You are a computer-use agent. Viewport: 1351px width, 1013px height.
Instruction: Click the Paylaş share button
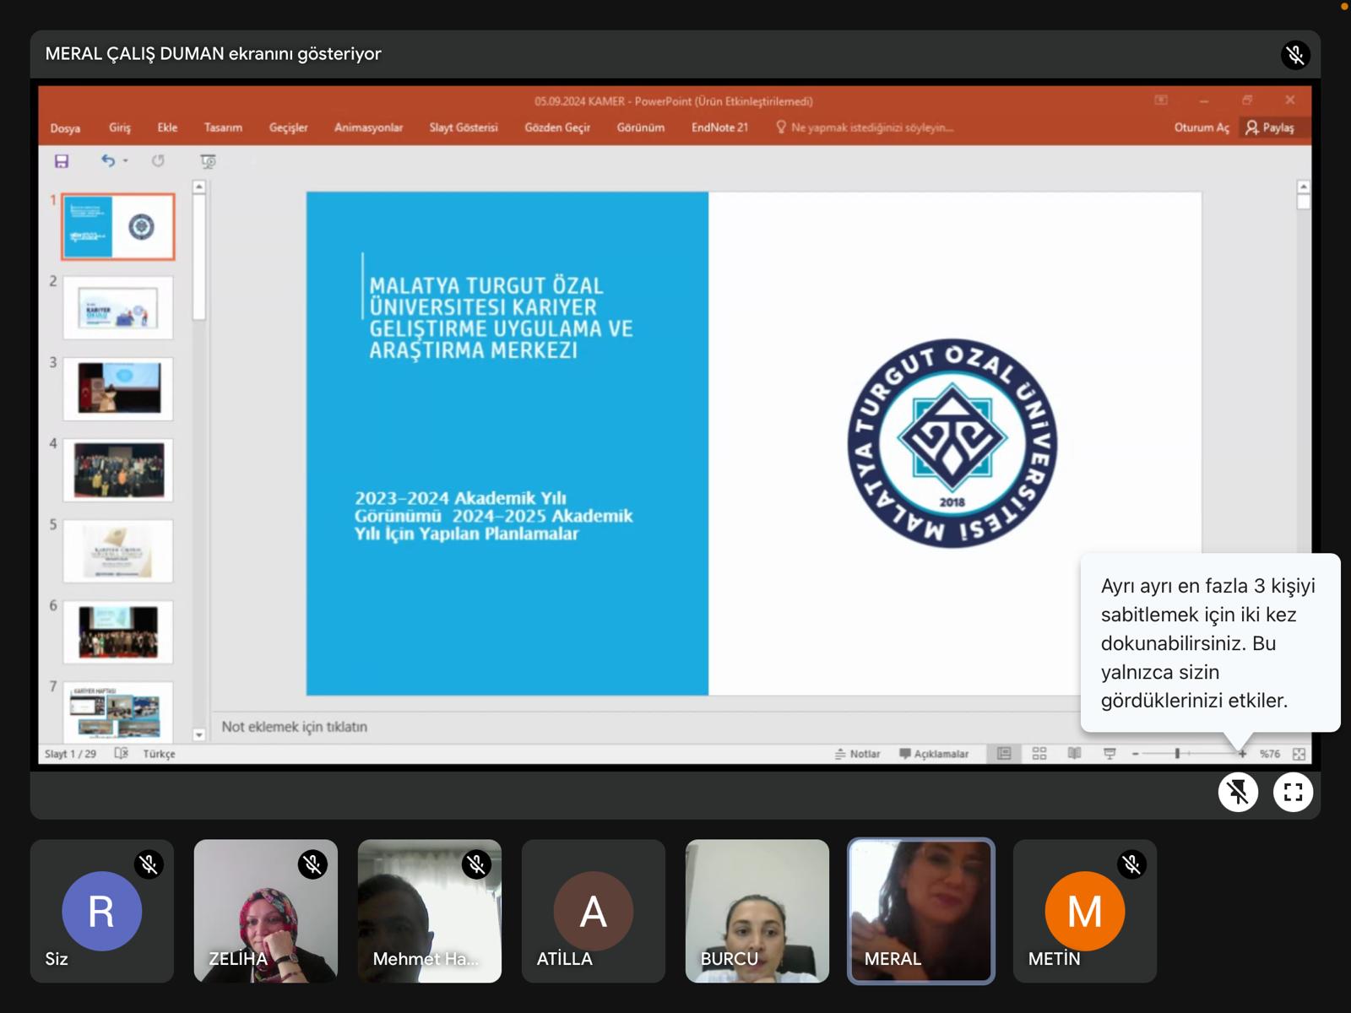[x=1270, y=127]
